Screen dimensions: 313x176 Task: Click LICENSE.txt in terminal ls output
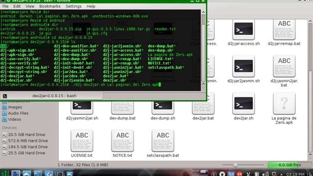click(x=160, y=59)
